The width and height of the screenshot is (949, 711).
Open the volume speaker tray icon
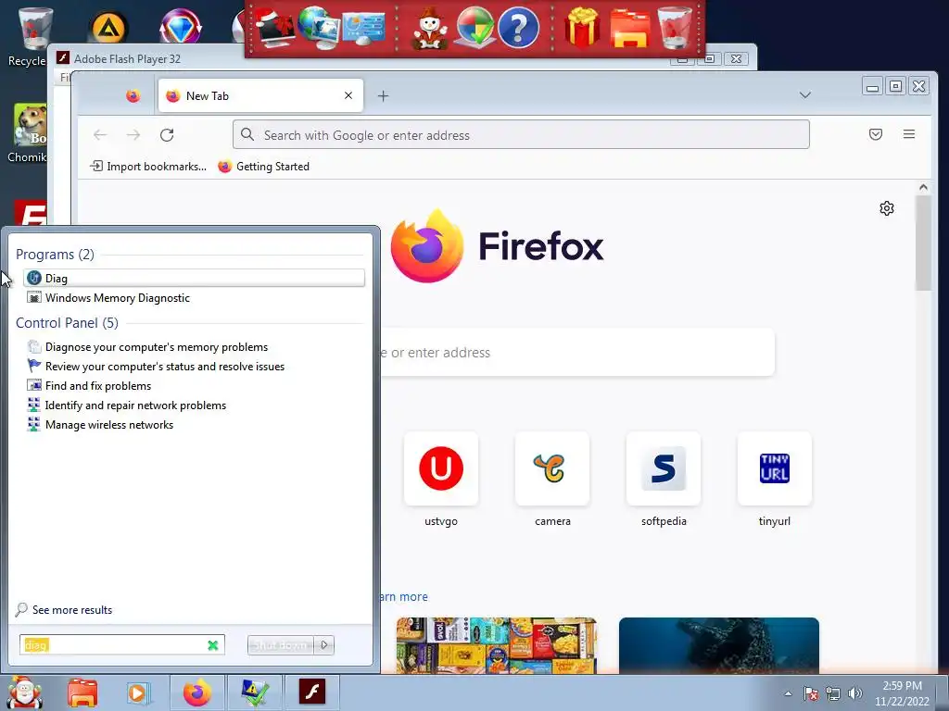(855, 693)
